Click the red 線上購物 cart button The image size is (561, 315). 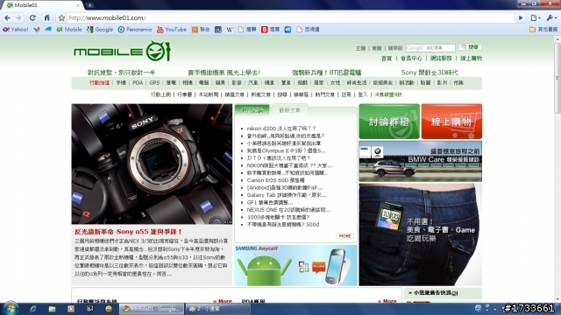[x=451, y=122]
